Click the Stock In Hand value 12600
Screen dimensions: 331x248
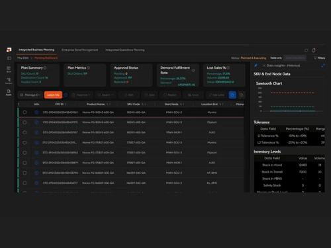[x=303, y=165]
